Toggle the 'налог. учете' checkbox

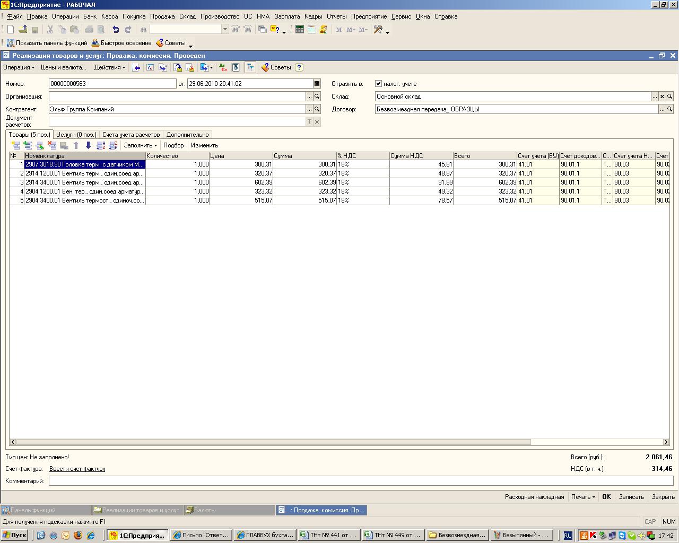pos(378,84)
